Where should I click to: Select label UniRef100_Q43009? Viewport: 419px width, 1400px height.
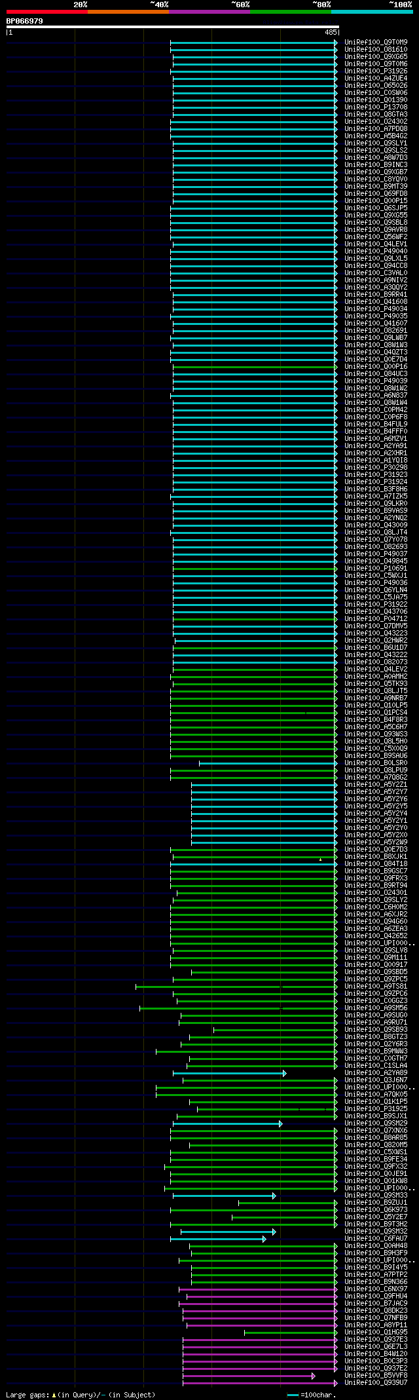(x=376, y=525)
